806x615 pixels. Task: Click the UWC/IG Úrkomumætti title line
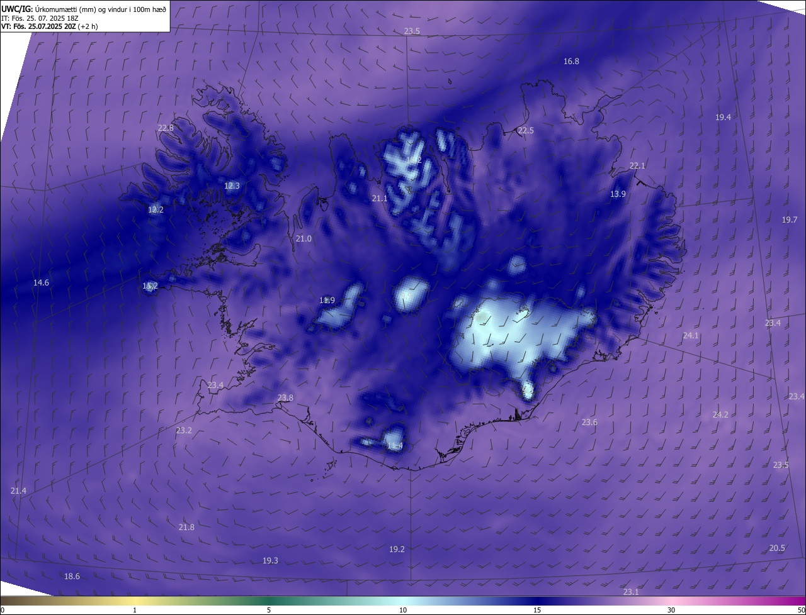tap(84, 8)
